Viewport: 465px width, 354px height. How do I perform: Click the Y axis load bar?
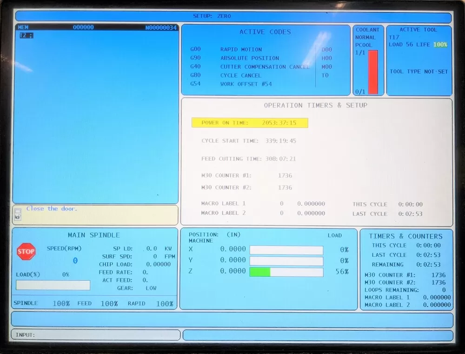pyautogui.click(x=286, y=261)
